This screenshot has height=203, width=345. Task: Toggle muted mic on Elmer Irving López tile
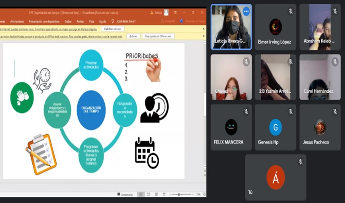click(x=291, y=11)
